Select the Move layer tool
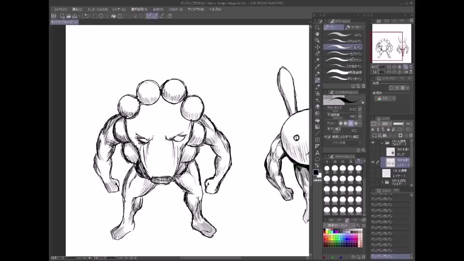464x261 pixels. (x=317, y=47)
